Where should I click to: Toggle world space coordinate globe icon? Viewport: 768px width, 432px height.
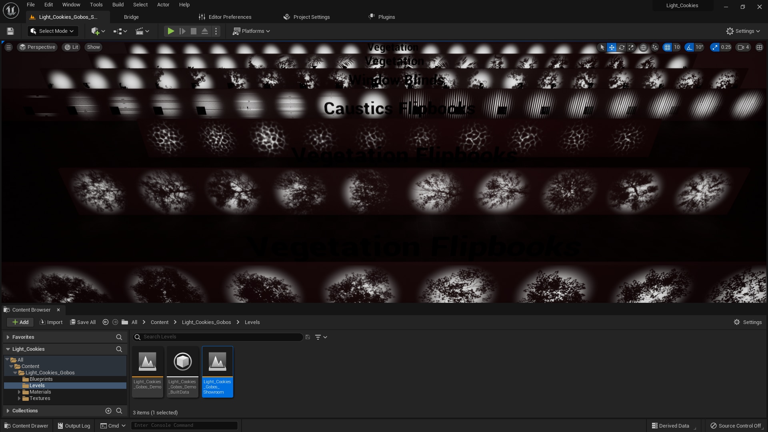(x=643, y=47)
